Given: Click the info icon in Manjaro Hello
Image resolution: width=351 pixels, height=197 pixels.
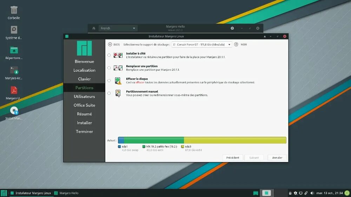Looking at the screenshot, I should [232, 28].
